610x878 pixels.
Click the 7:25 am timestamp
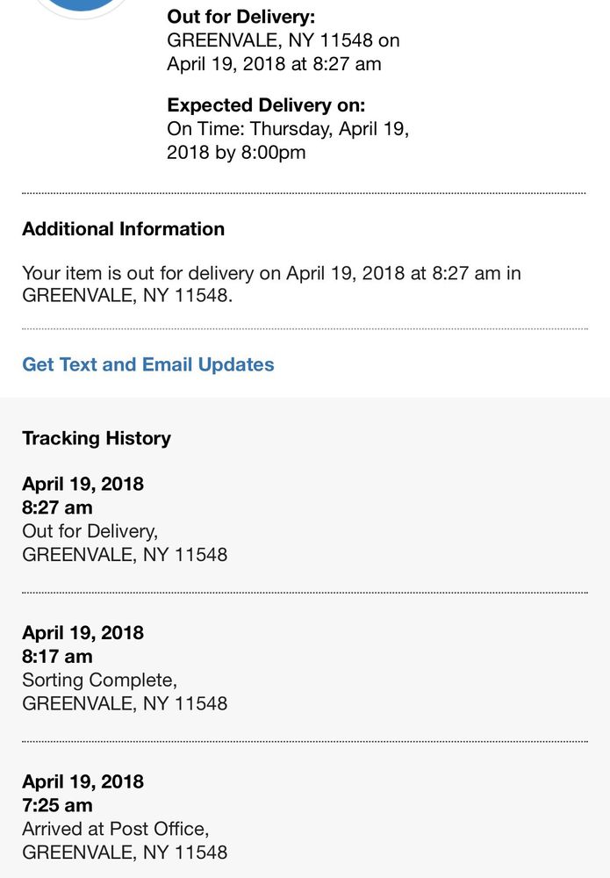click(x=54, y=804)
